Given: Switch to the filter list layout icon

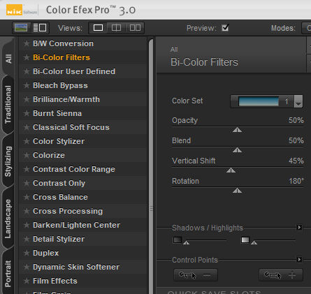Looking at the screenshot, I should [40, 28].
